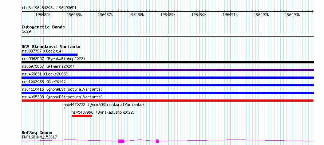Click the 196493k ruler position
324x145 pixels.
coord(292,15)
